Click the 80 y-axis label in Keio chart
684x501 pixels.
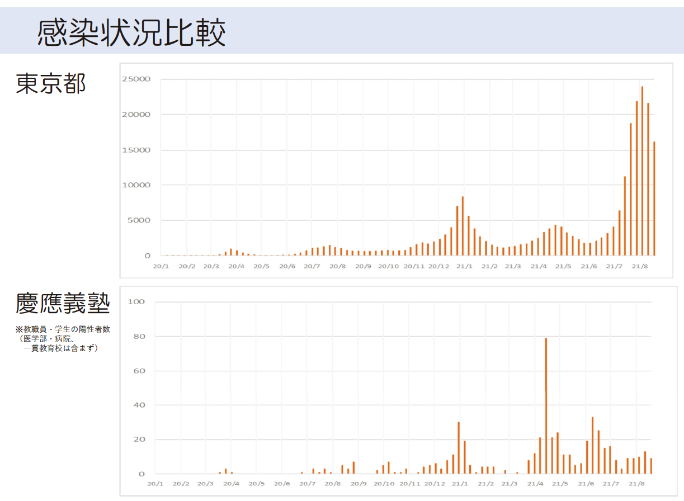[139, 337]
